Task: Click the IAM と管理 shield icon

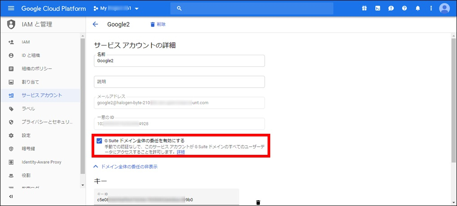Action: (x=11, y=25)
